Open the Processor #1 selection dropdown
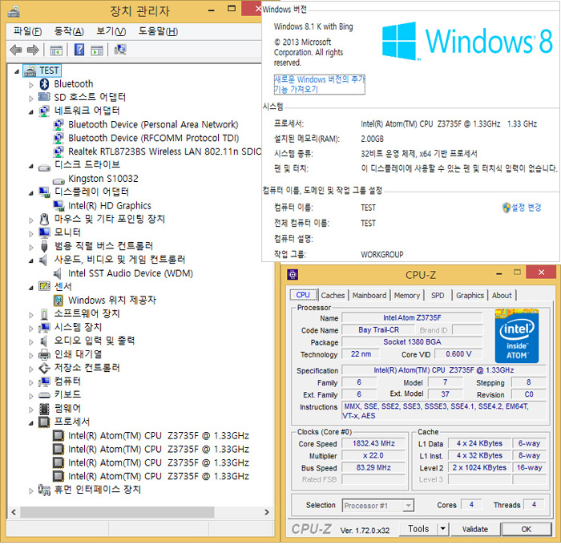 tap(380, 506)
